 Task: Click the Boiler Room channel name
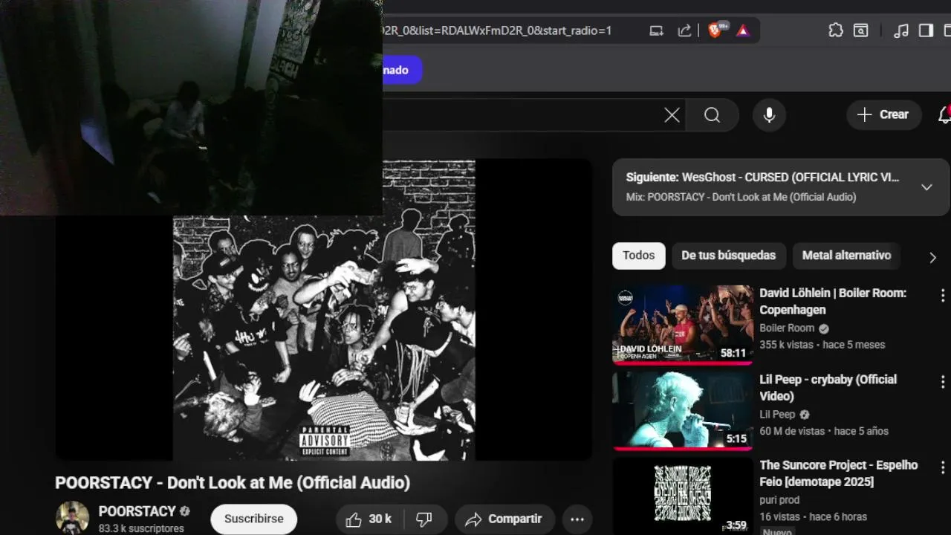787,328
